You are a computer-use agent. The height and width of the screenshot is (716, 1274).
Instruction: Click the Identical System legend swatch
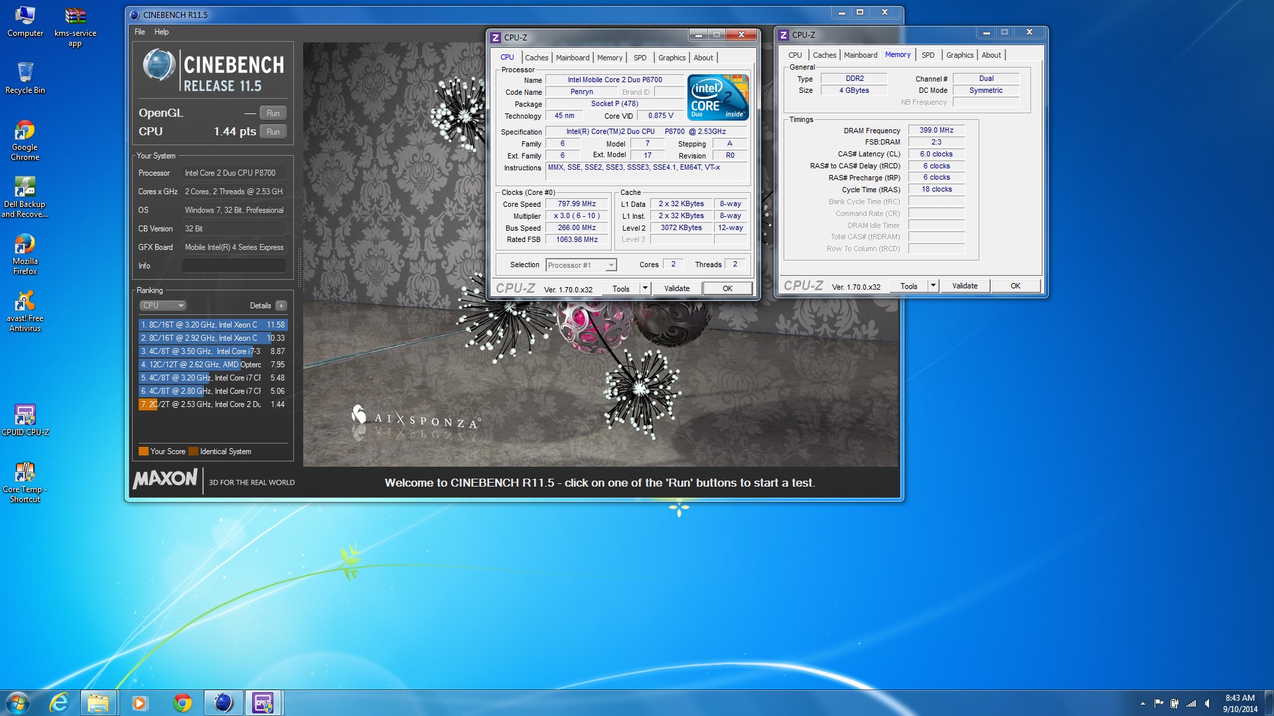click(x=194, y=451)
